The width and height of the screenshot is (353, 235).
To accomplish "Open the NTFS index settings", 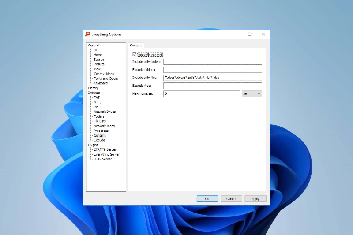I will [x=98, y=102].
